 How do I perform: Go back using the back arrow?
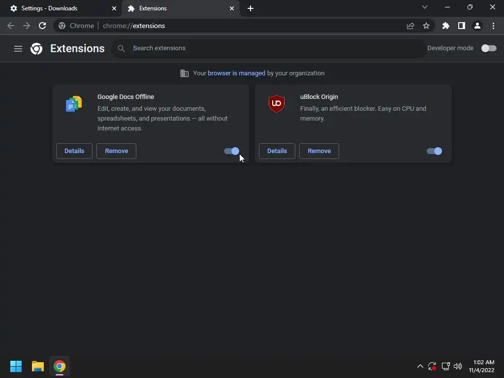click(11, 26)
